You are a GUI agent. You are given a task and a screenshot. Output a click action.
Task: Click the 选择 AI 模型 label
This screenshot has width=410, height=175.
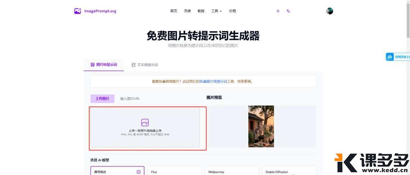(x=99, y=160)
